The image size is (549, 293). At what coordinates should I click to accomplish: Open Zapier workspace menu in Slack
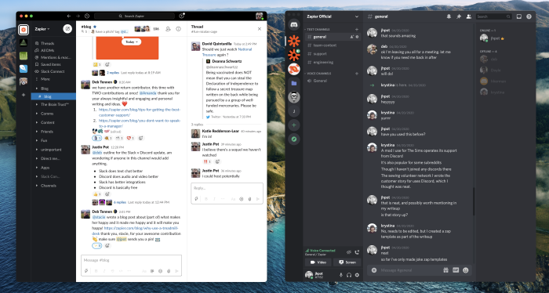[x=42, y=29]
